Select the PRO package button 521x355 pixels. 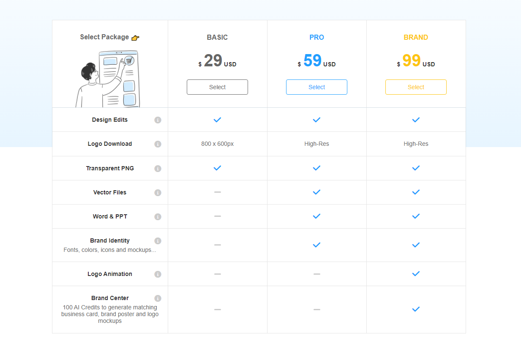pyautogui.click(x=316, y=87)
